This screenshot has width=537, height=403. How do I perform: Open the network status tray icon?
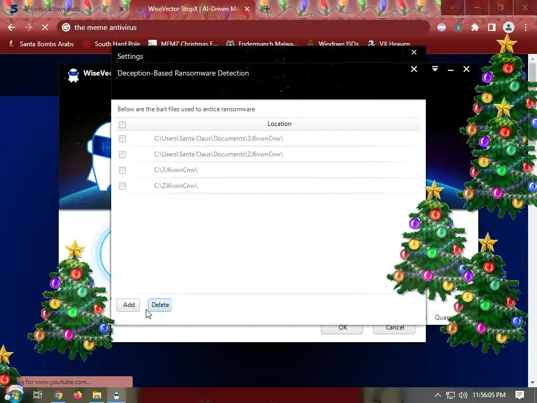pyautogui.click(x=450, y=395)
